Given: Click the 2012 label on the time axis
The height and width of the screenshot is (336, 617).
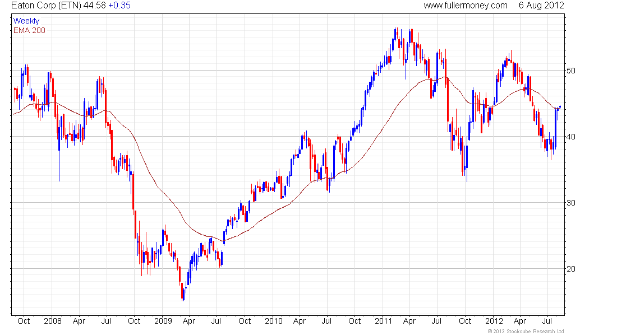Looking at the screenshot, I should (494, 321).
